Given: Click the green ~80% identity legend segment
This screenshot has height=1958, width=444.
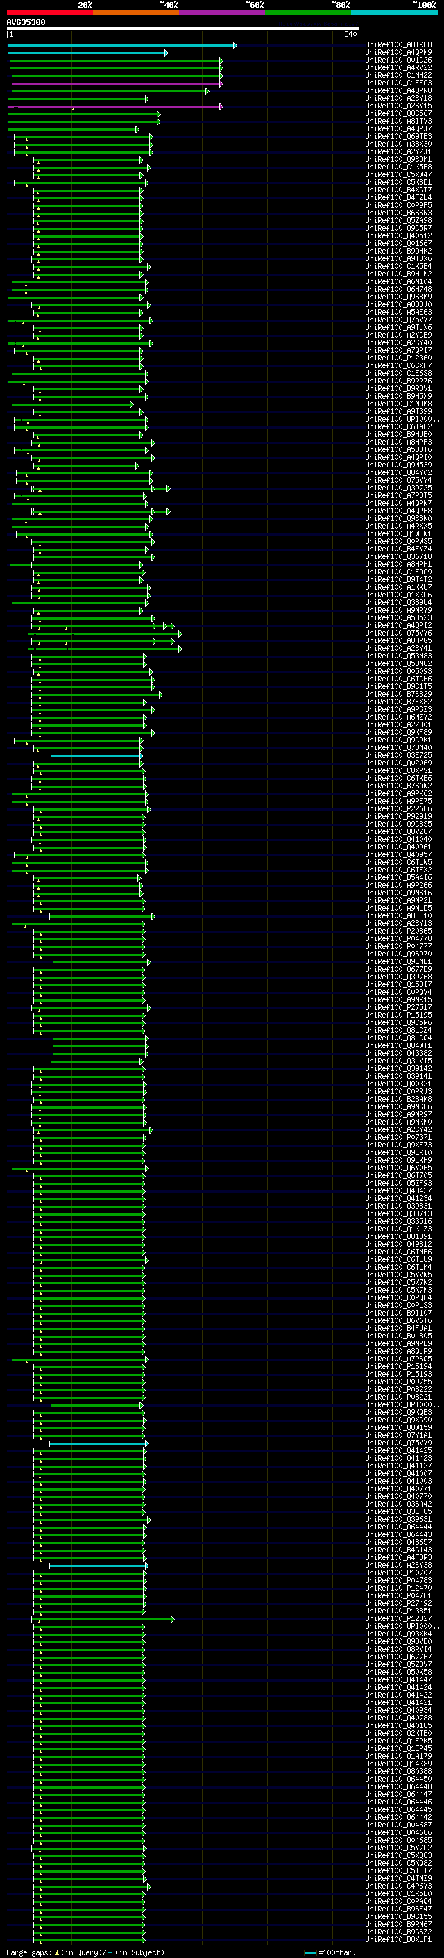Looking at the screenshot, I should [x=308, y=13].
